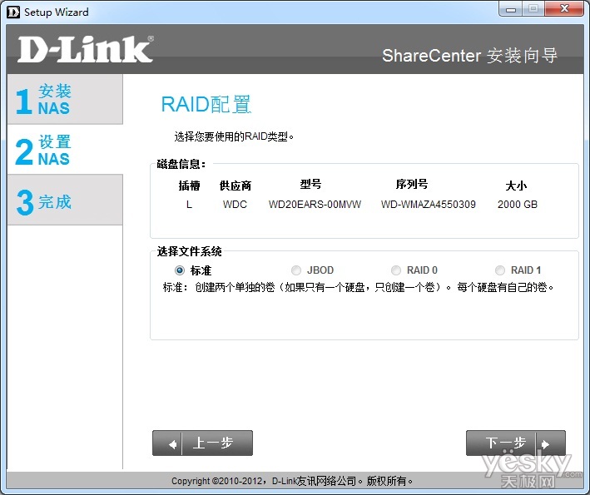This screenshot has height=495, width=590.
Task: Click the vendor cell WDC
Action: point(235,205)
